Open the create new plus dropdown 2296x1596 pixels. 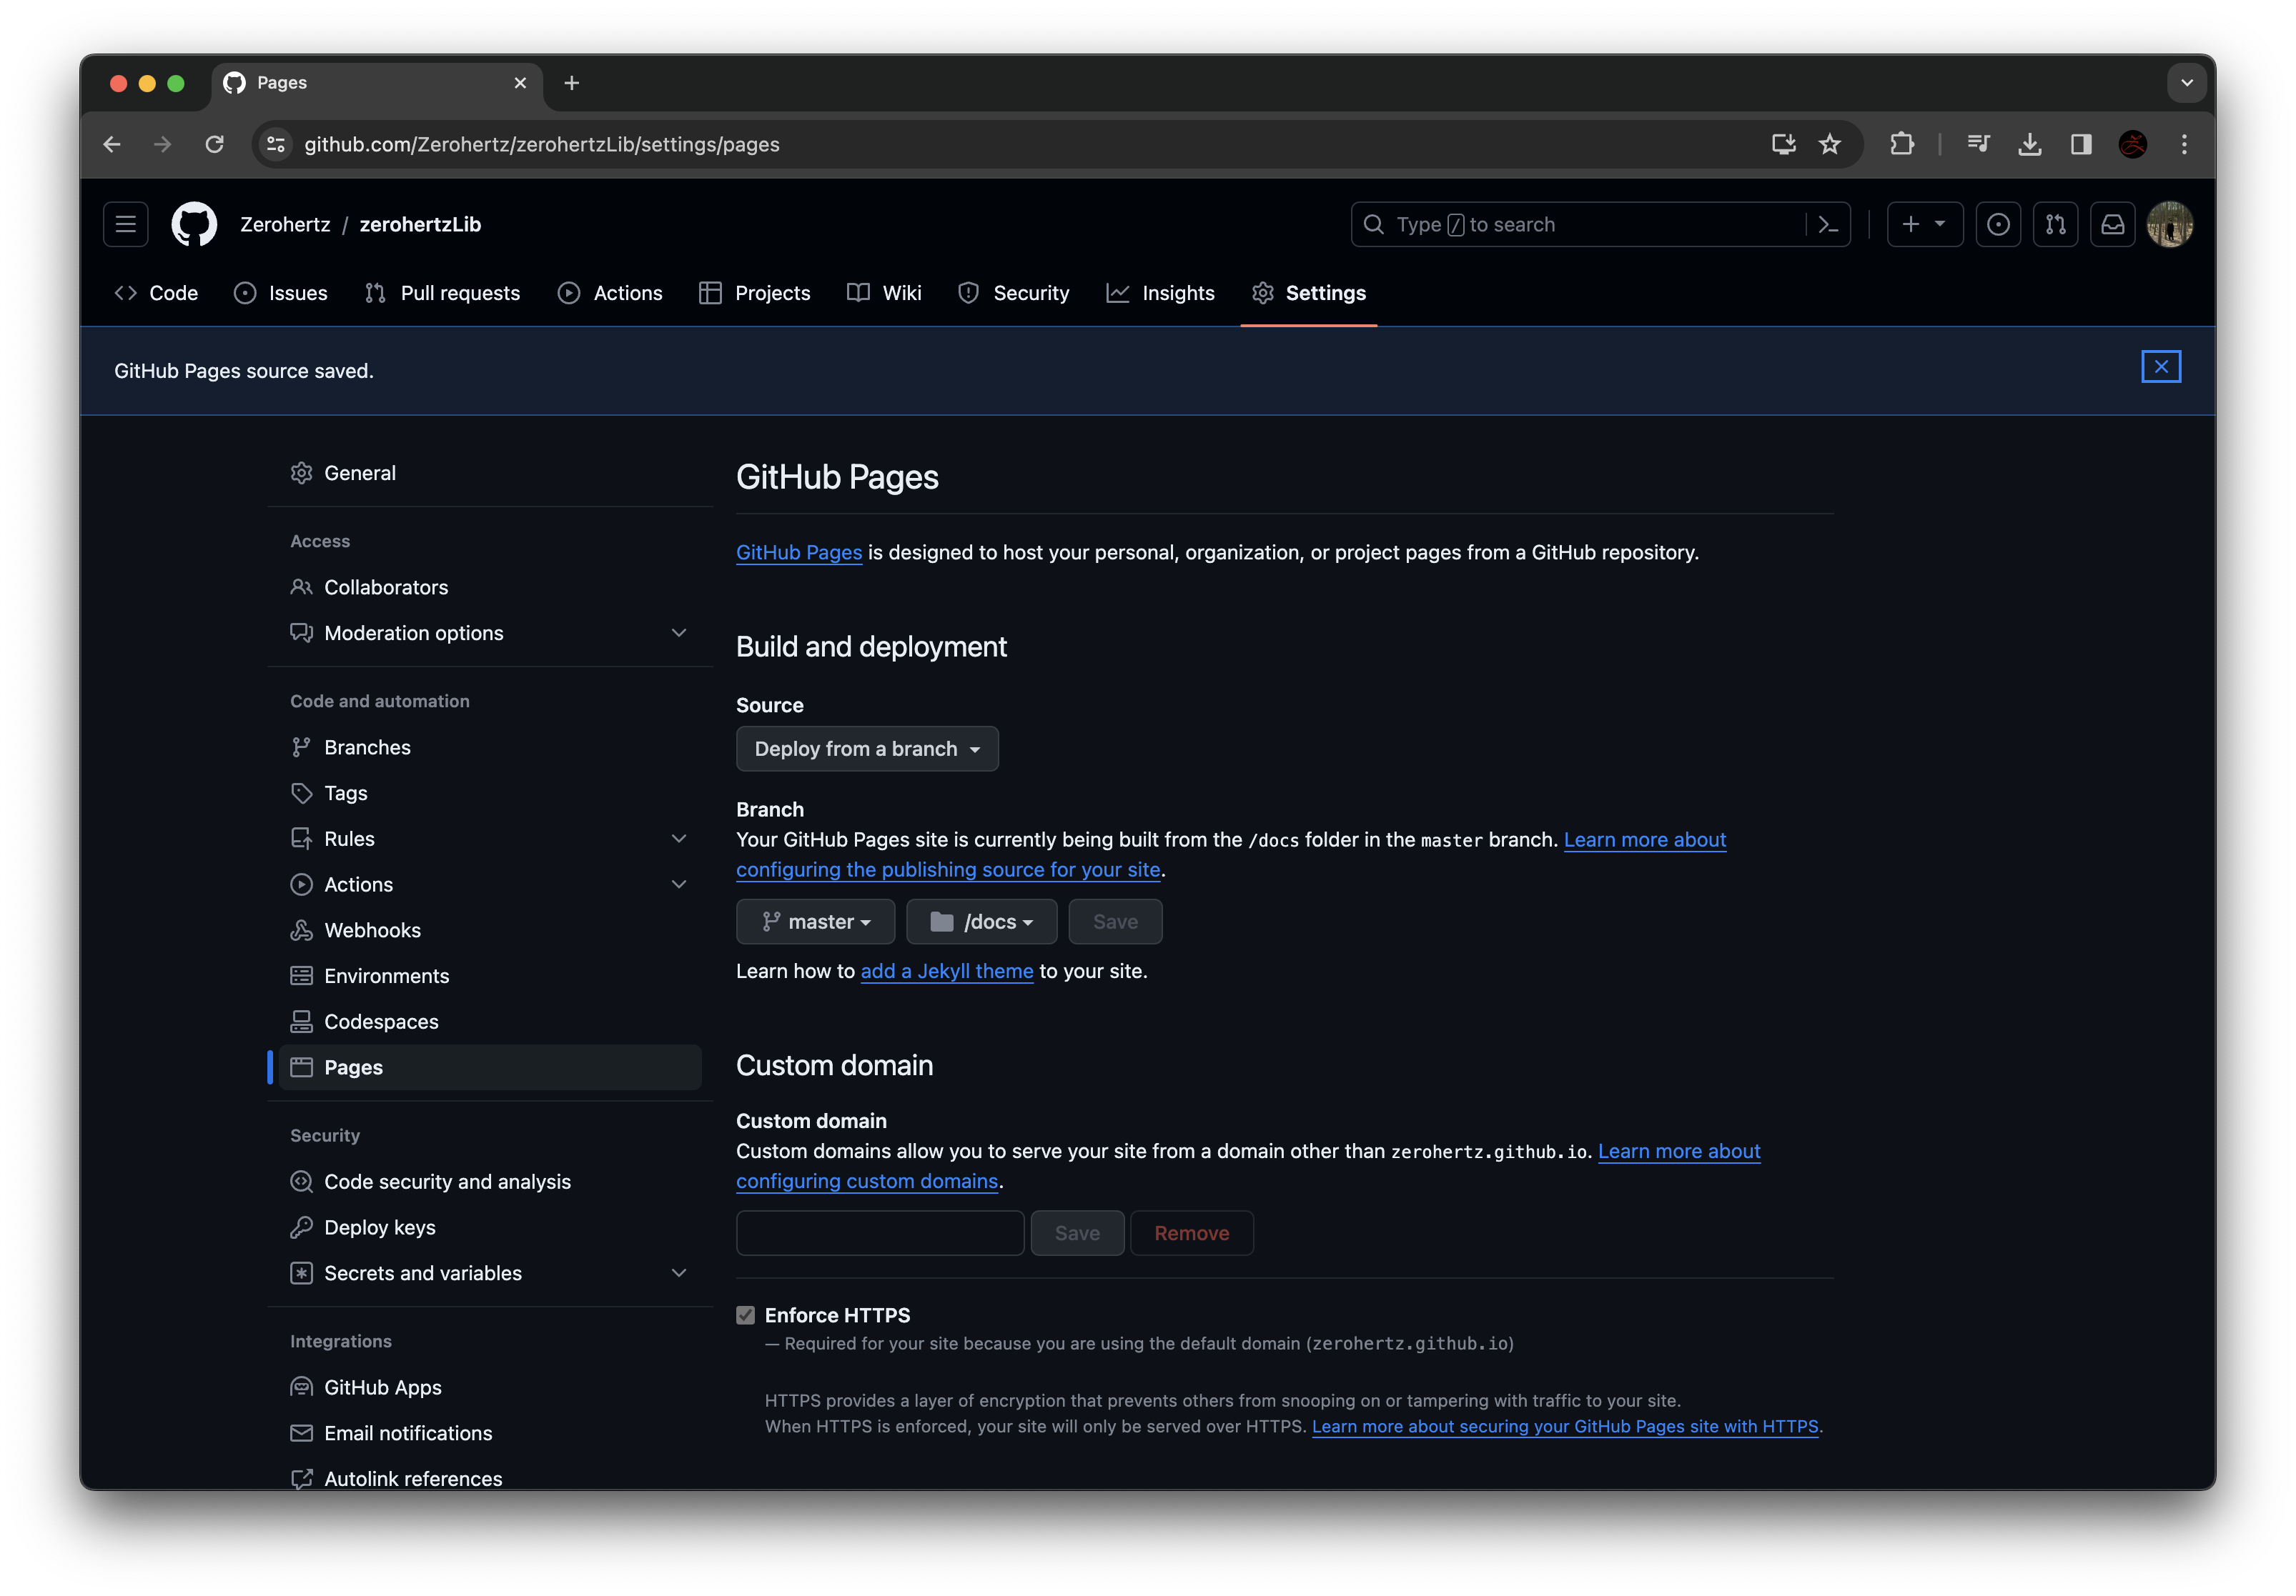tap(1924, 225)
